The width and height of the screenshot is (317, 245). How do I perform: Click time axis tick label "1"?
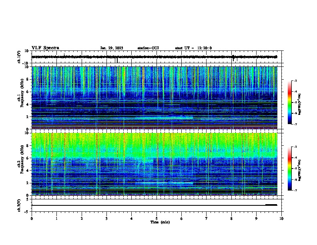56,219
